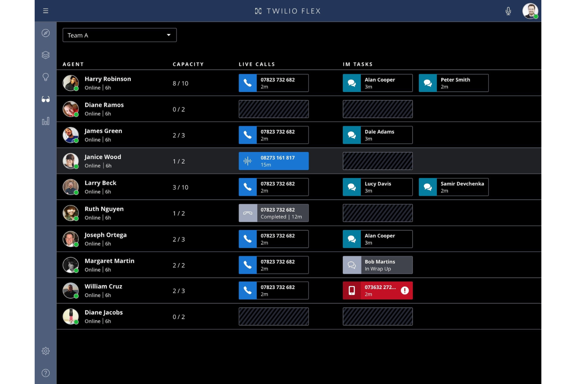The width and height of the screenshot is (576, 384).
Task: Open the bar chart analytics sidebar icon
Action: click(46, 121)
